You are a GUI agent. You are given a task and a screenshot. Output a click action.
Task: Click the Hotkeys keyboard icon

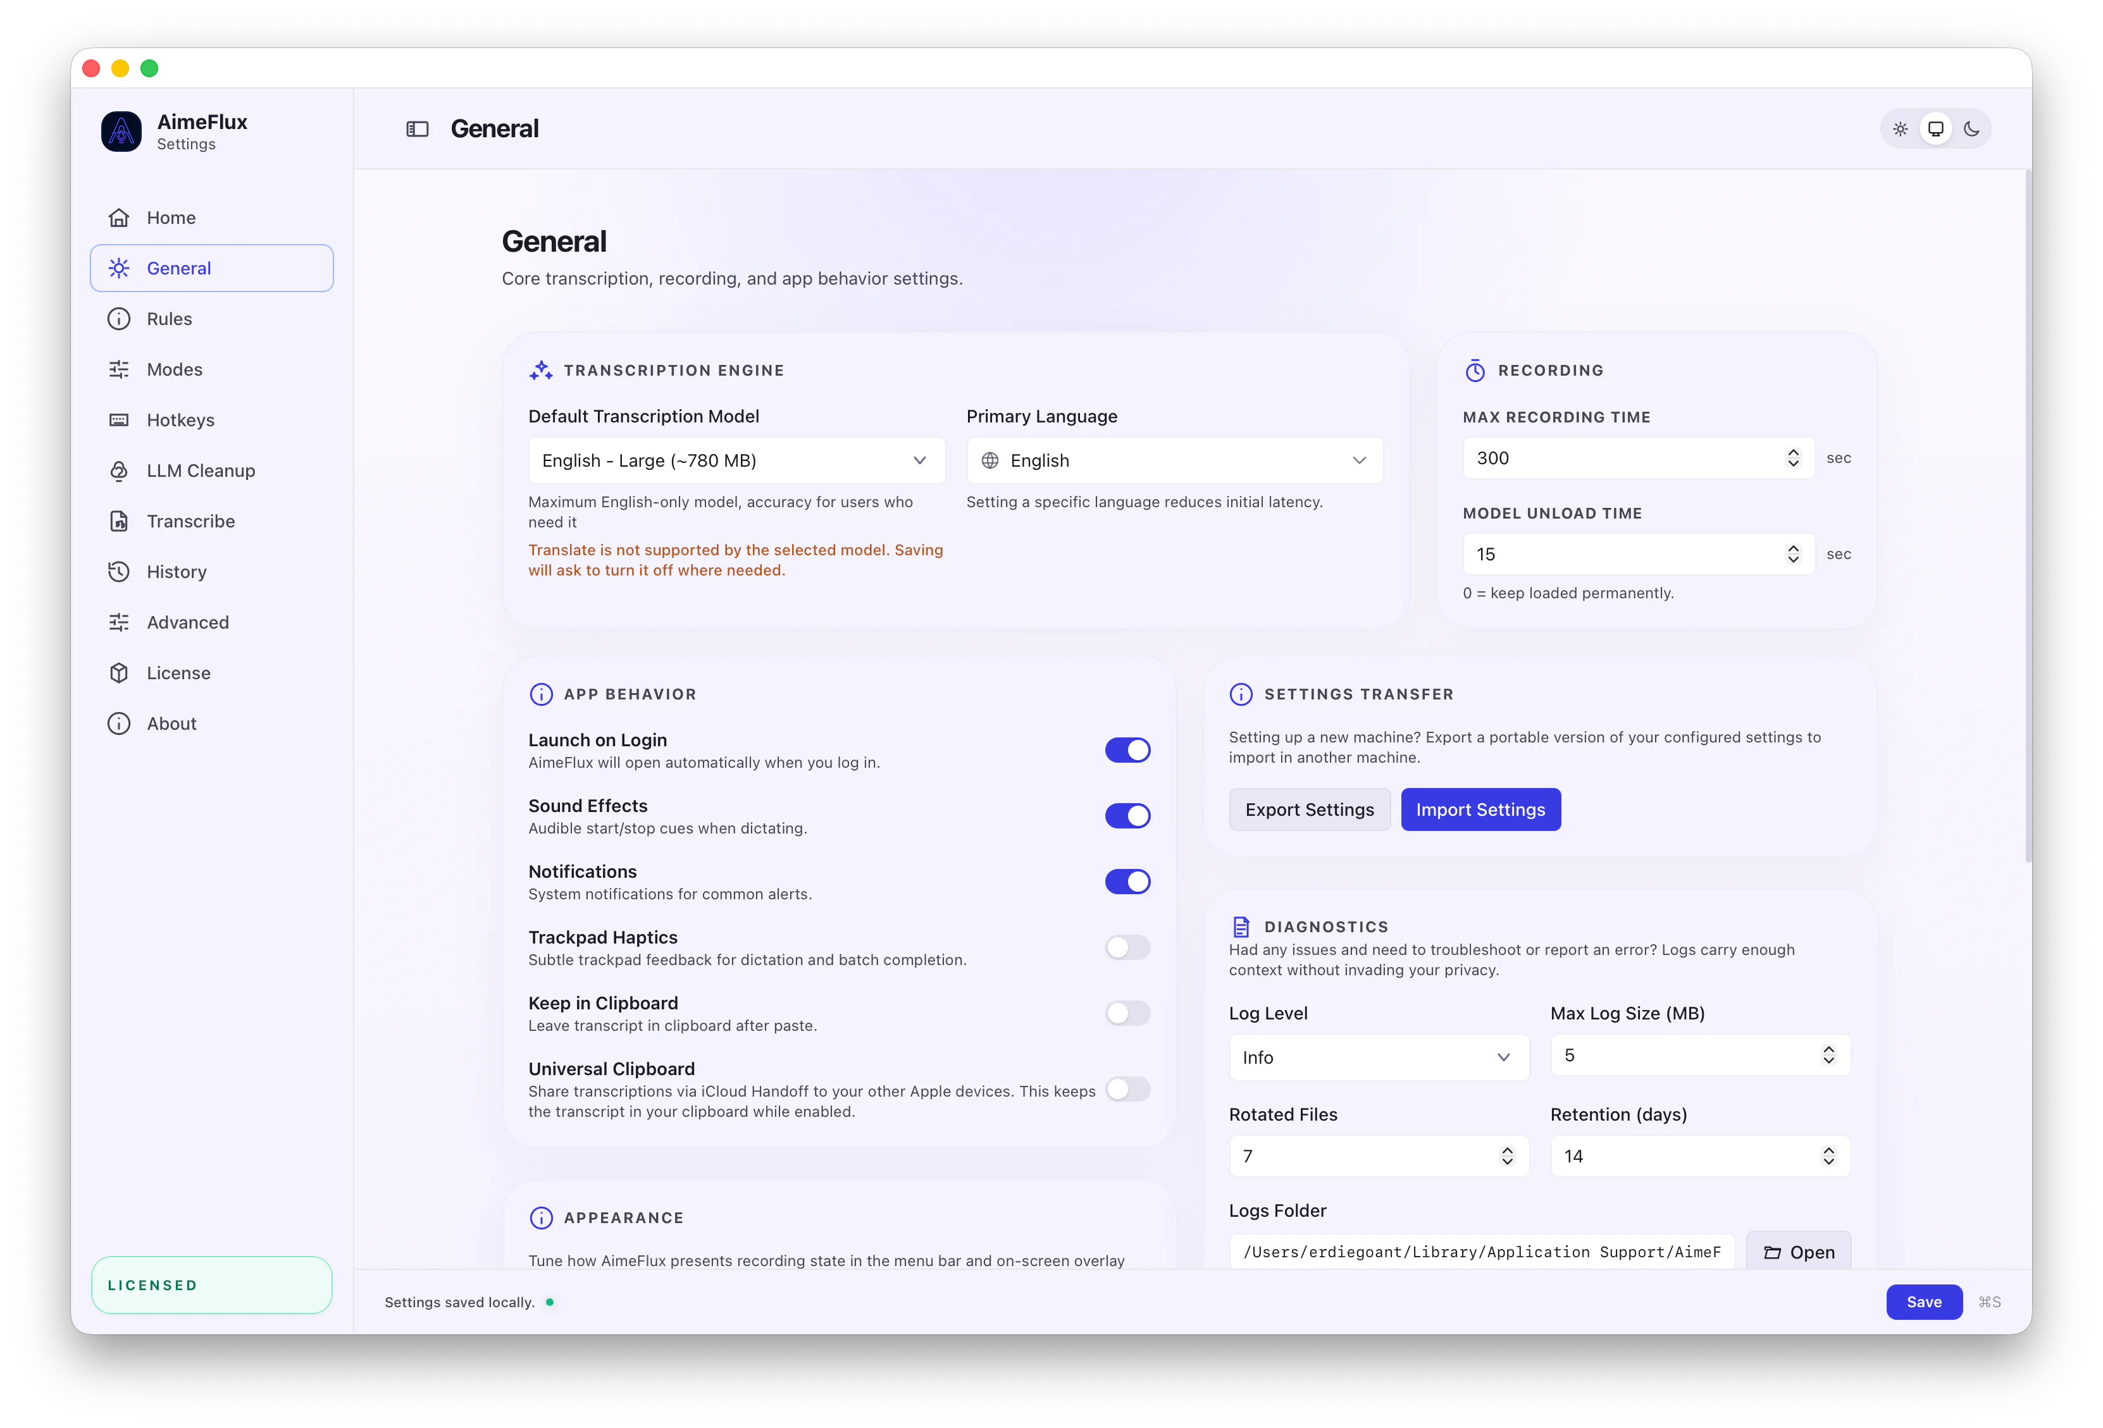(x=118, y=421)
